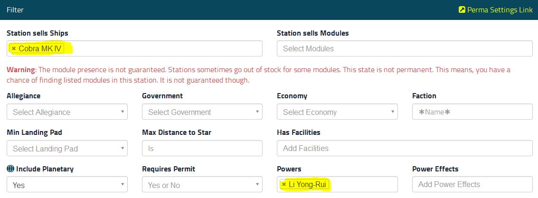Open the Perma Settings Link
This screenshot has height=198, width=538.
[496, 10]
